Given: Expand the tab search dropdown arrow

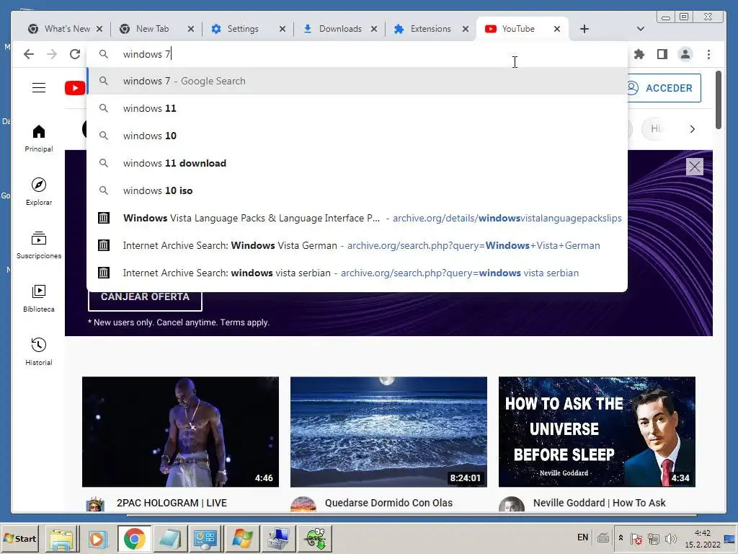Looking at the screenshot, I should click(x=640, y=29).
